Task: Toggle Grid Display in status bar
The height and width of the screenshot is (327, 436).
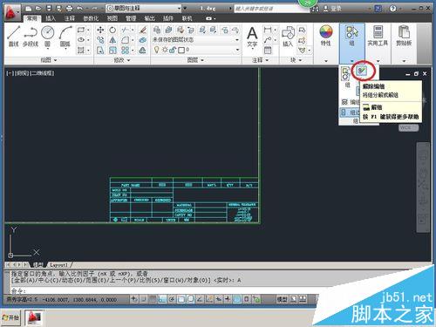Action: tap(153, 299)
